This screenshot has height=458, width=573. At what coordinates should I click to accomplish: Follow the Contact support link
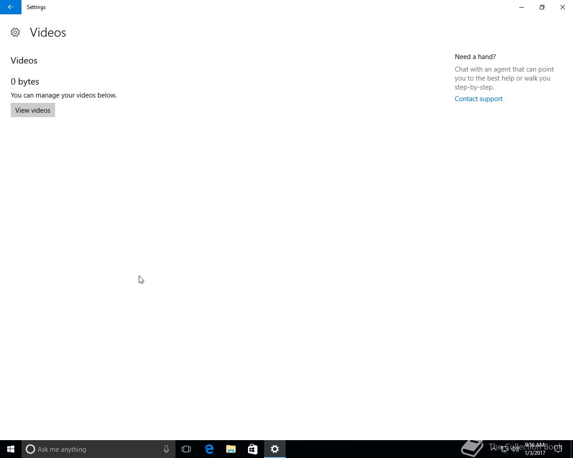[x=479, y=99]
